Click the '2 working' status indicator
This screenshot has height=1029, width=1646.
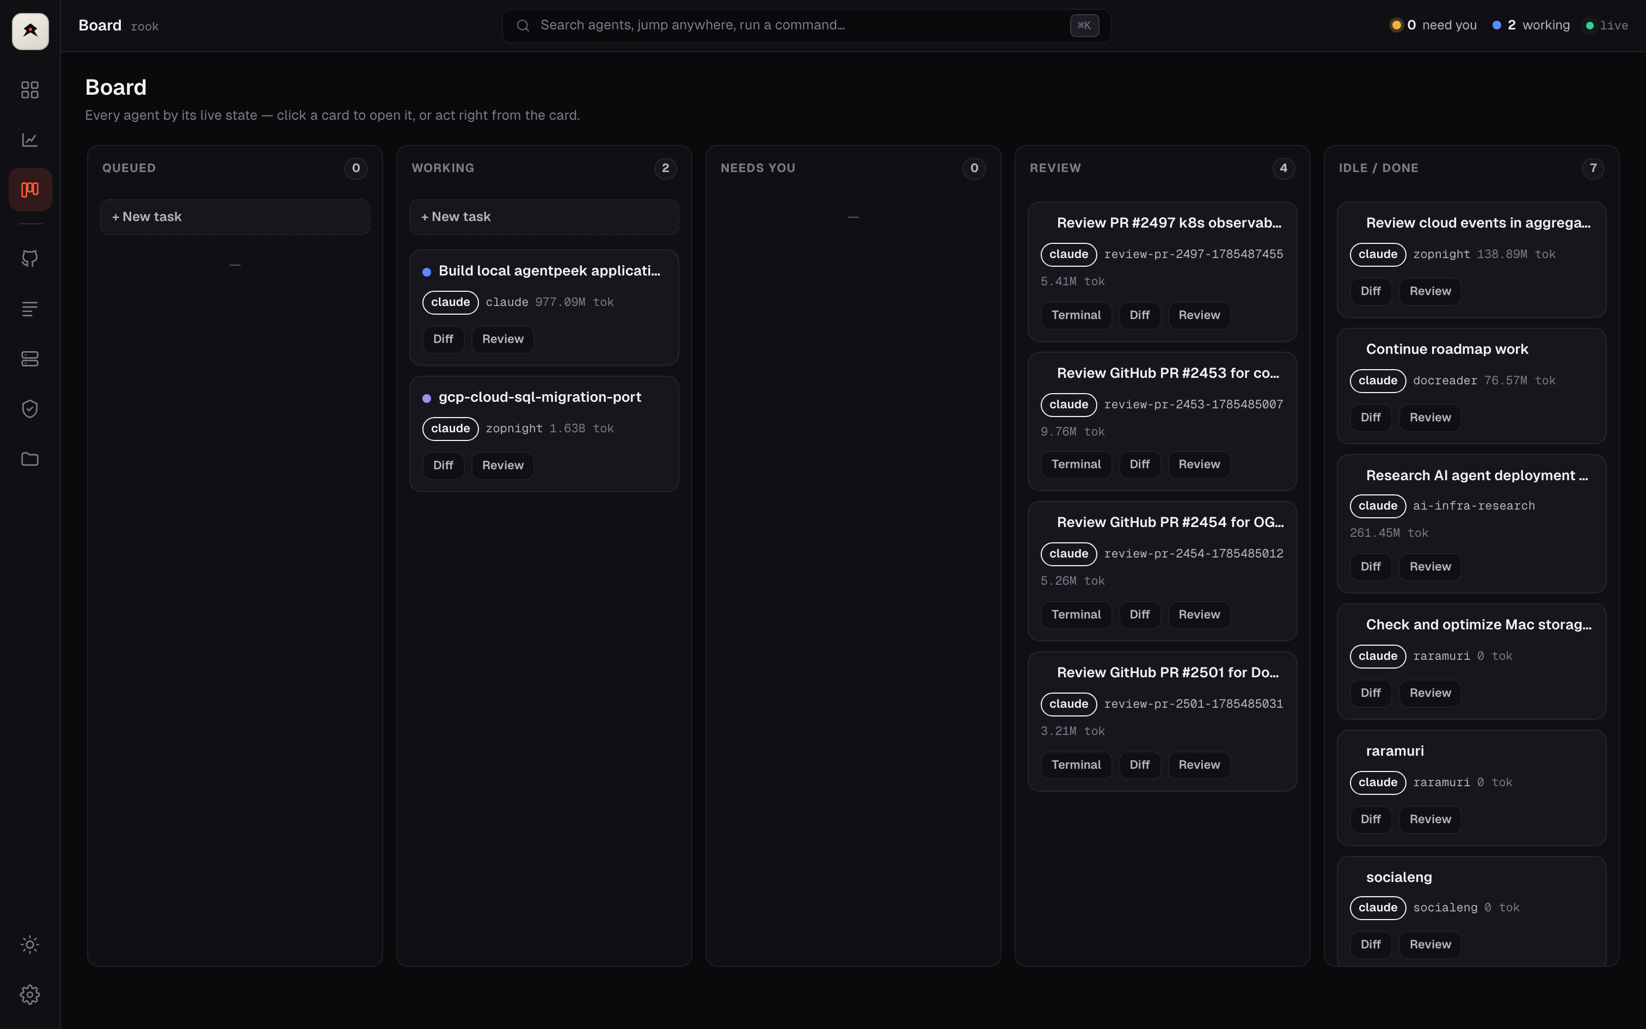tap(1531, 25)
